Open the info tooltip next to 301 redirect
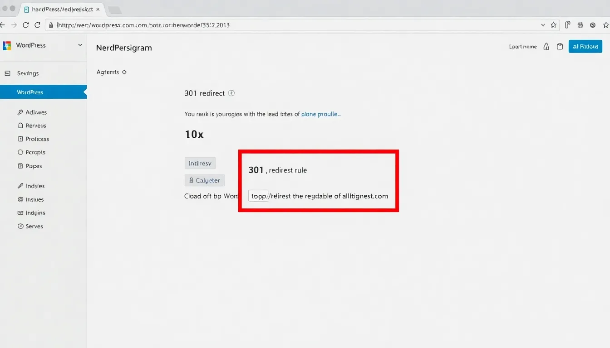The image size is (610, 348). [231, 93]
